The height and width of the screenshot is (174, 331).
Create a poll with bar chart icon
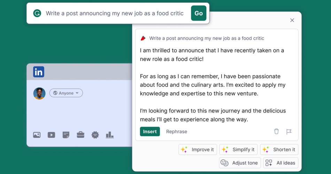coord(109,135)
